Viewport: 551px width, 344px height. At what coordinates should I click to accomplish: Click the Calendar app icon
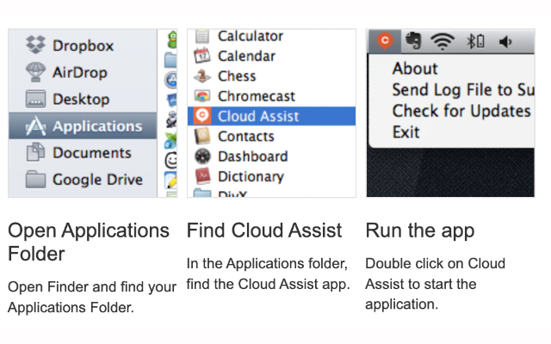[202, 56]
